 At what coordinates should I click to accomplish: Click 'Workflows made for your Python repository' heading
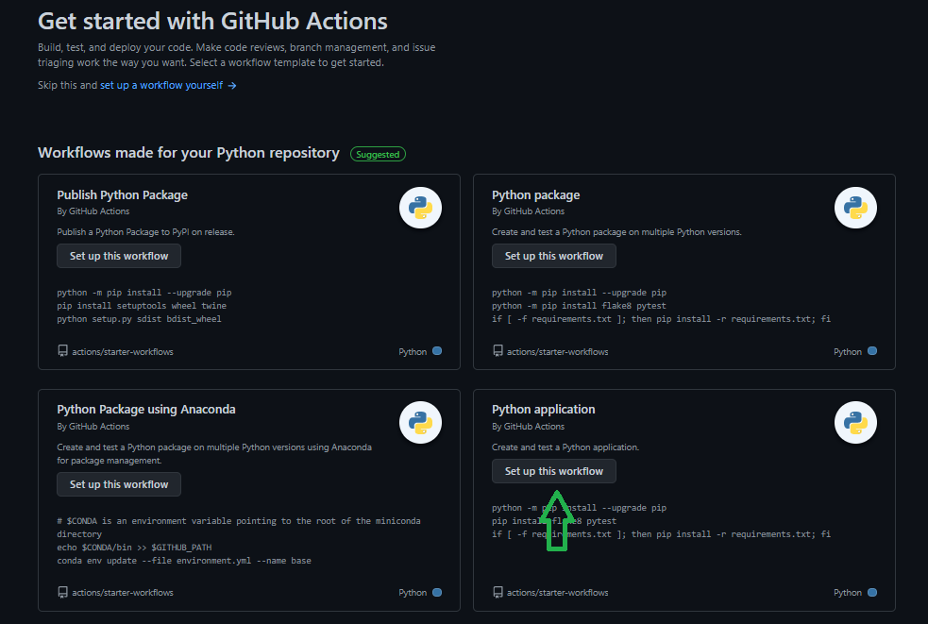[x=189, y=153]
